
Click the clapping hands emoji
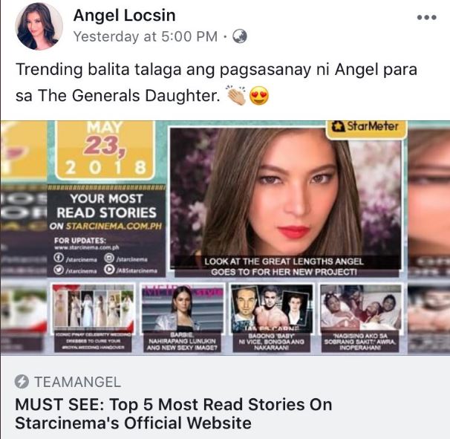point(236,95)
